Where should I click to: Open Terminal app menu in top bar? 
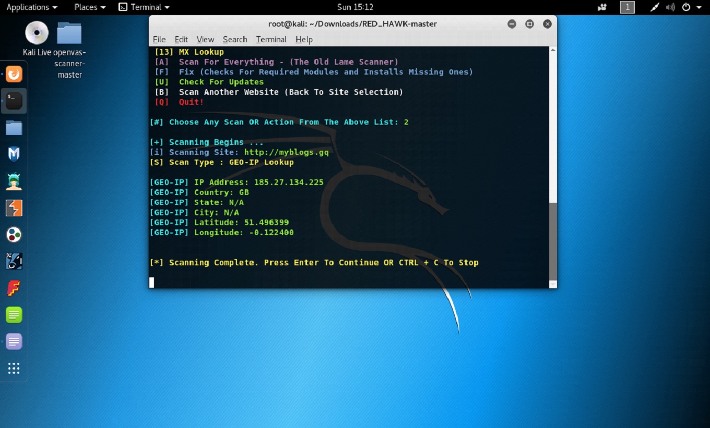[x=145, y=7]
